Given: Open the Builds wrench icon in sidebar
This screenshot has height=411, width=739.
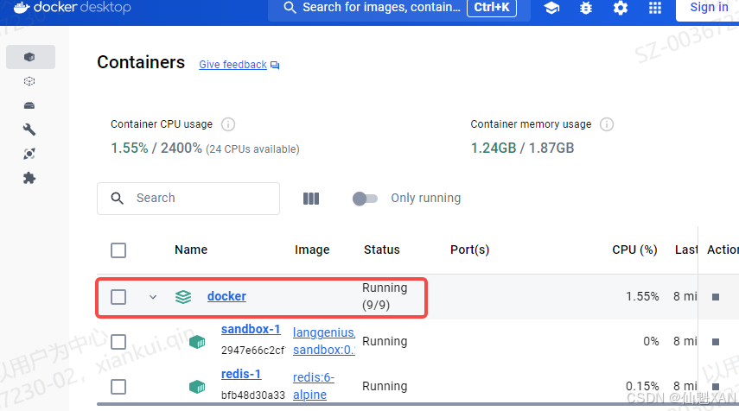Looking at the screenshot, I should pyautogui.click(x=29, y=130).
